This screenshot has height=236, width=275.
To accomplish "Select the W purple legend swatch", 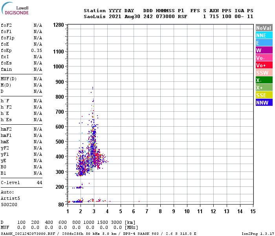I will pos(264,50).
